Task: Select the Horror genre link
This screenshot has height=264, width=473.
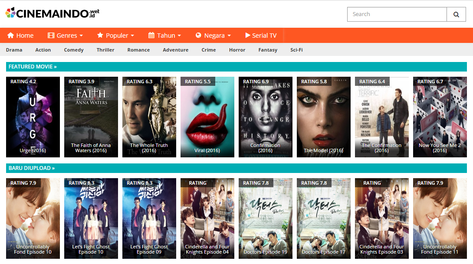Action: 237,50
